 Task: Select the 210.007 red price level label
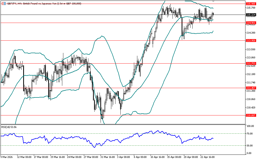[x=250, y=115]
